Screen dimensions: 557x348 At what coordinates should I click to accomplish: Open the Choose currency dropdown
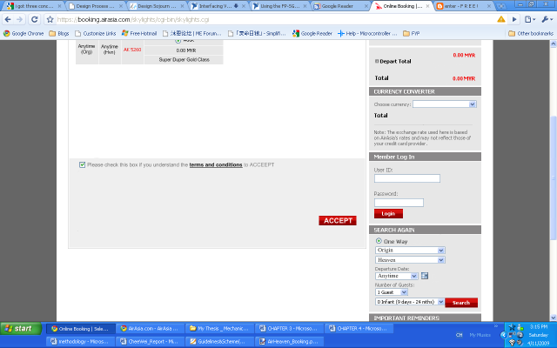pyautogui.click(x=445, y=104)
